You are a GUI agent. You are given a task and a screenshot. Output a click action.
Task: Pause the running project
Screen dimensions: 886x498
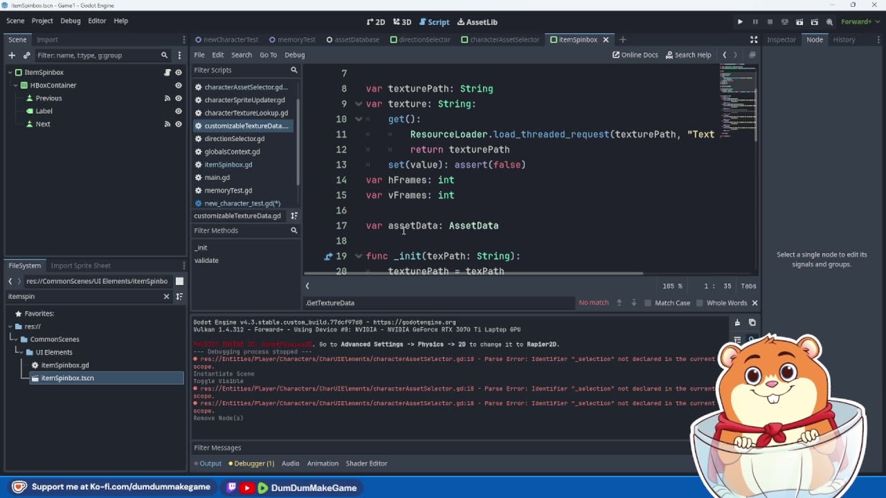[x=755, y=21]
